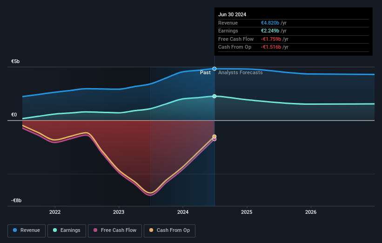Click the -€8b y-axis label
382x243 pixels.
pyautogui.click(x=16, y=200)
